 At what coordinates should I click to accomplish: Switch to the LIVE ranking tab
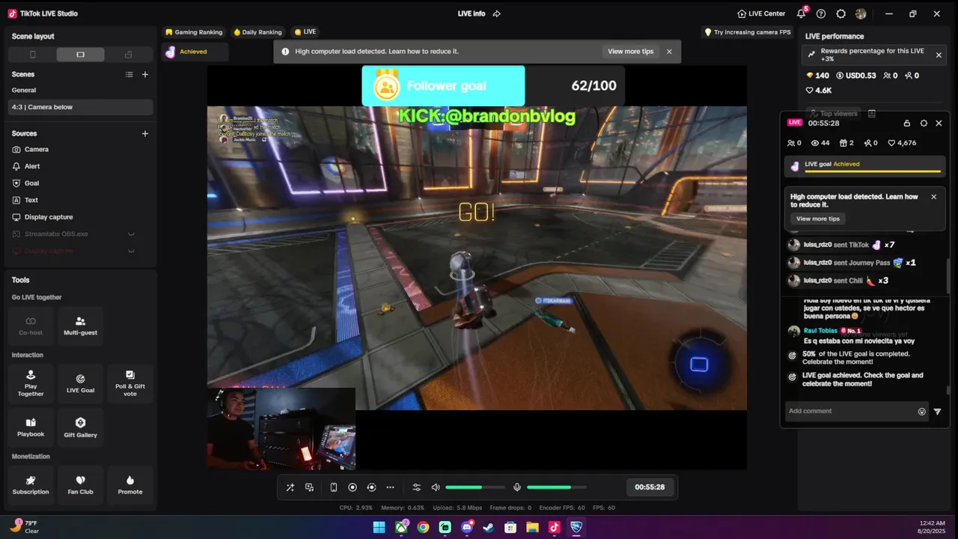click(x=305, y=32)
